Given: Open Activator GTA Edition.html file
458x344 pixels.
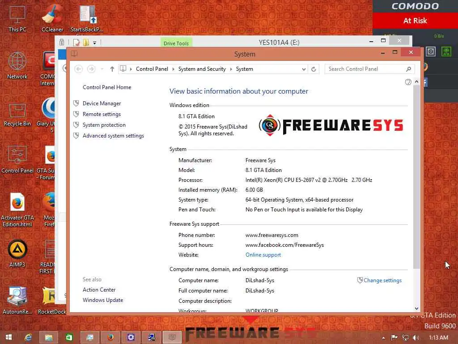Looking at the screenshot, I should click(x=17, y=210).
